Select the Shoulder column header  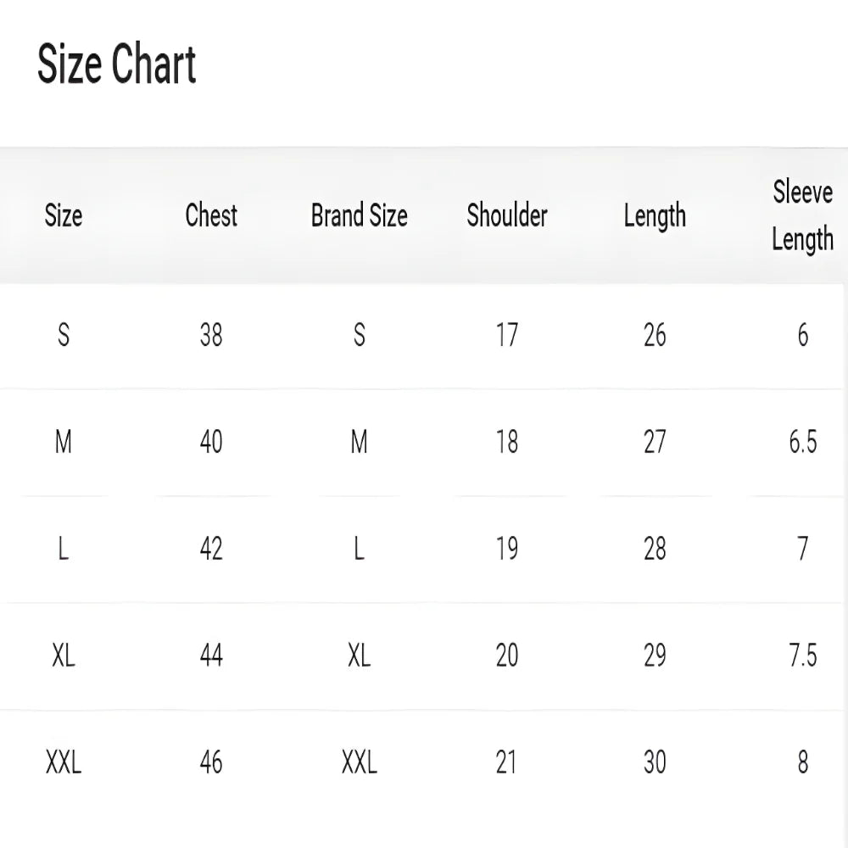coord(507,215)
